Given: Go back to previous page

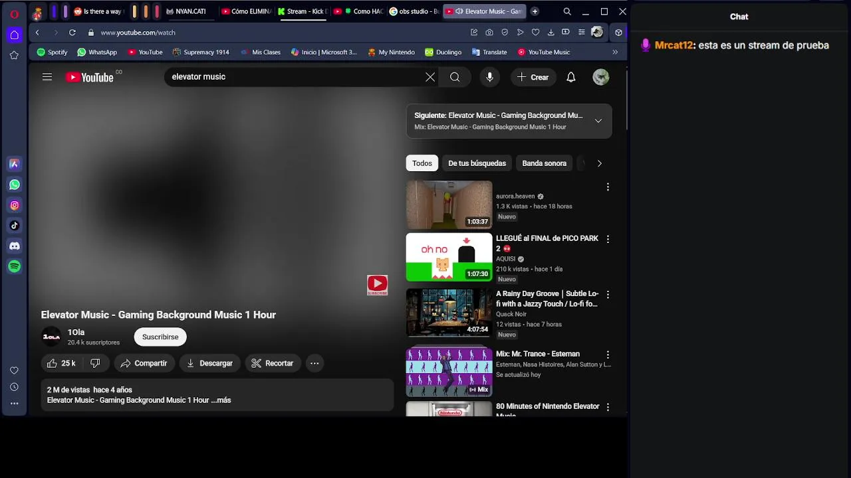Looking at the screenshot, I should [37, 32].
